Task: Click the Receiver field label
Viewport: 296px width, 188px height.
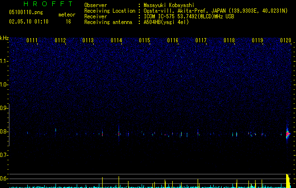Action: [96, 16]
